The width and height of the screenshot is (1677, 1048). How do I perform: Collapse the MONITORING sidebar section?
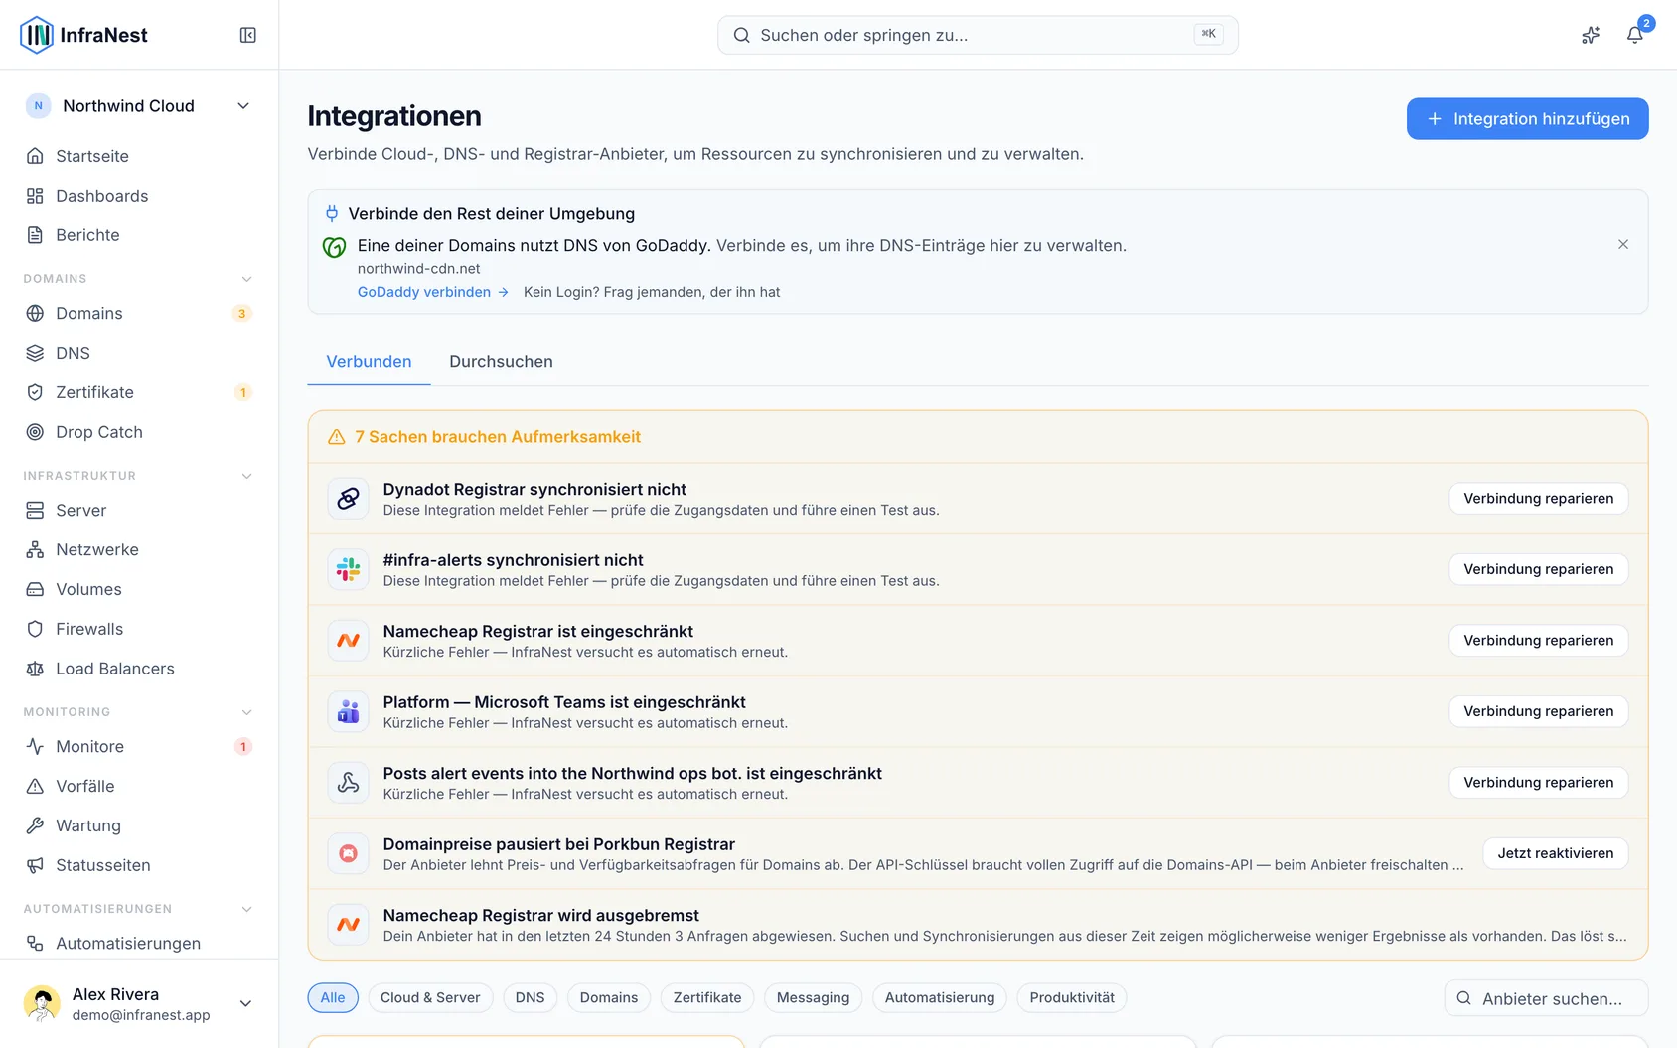click(x=247, y=712)
